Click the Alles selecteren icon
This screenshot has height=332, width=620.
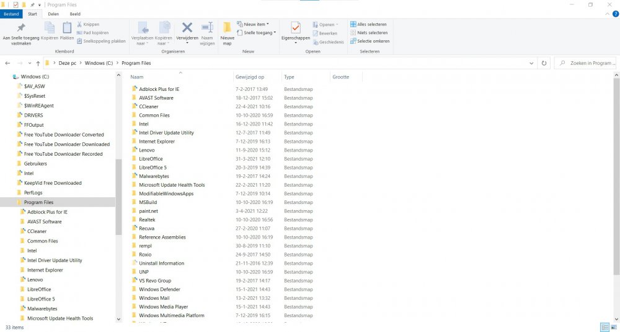click(x=353, y=25)
